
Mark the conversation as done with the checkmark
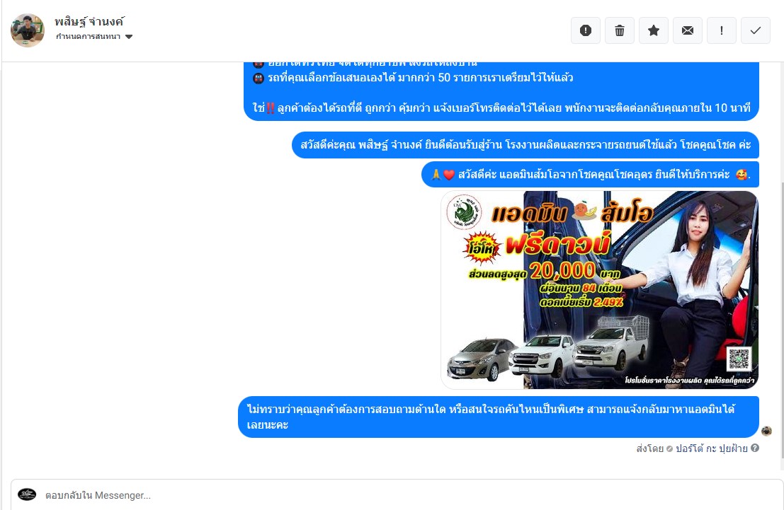pyautogui.click(x=756, y=30)
